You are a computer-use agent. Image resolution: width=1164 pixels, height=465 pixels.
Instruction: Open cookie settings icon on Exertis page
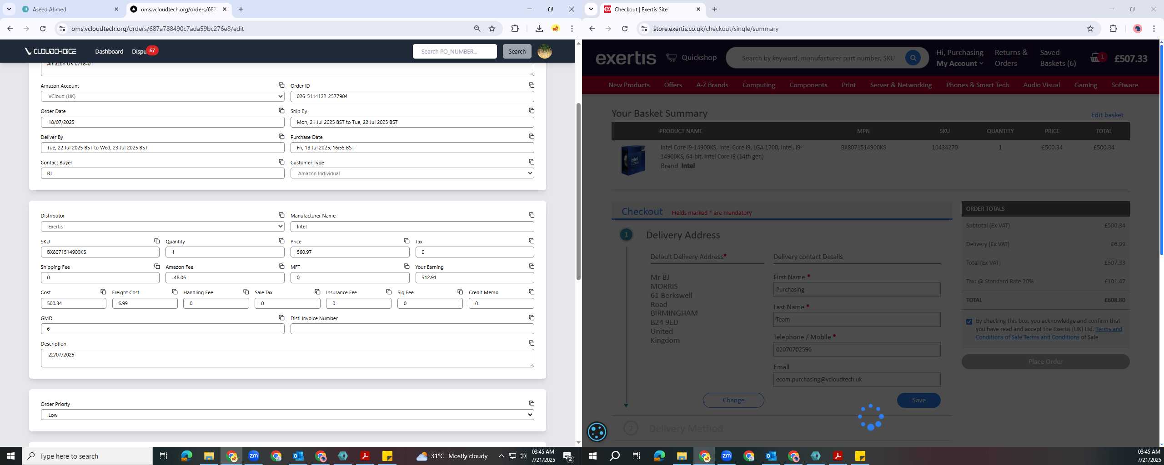pos(597,432)
